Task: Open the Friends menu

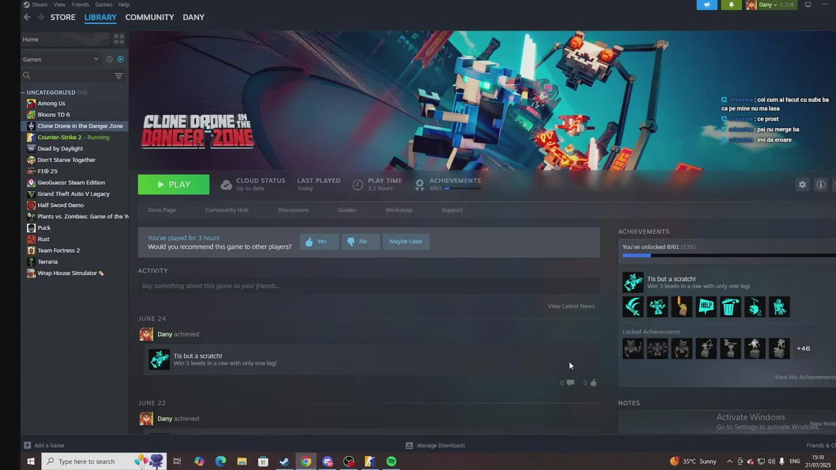Action: 80,5
